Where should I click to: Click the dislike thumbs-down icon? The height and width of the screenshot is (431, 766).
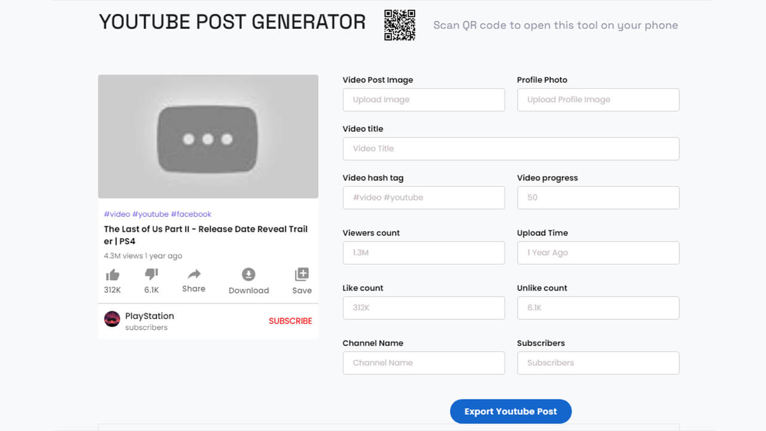point(151,274)
